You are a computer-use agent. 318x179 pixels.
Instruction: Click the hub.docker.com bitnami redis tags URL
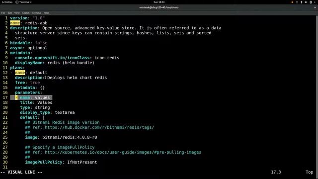[x=99, y=127]
